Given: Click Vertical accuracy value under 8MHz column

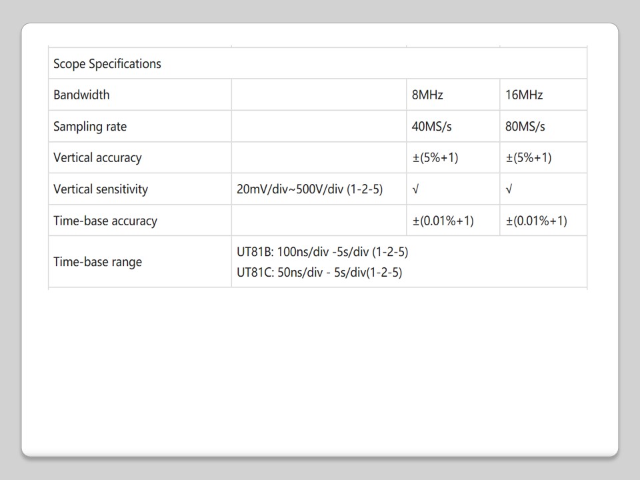Looking at the screenshot, I should [435, 158].
